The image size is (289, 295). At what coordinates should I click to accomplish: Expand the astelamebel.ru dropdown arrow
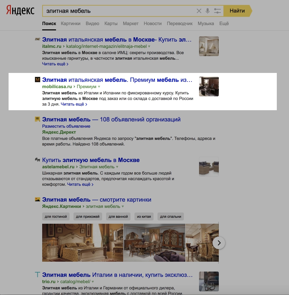tap(117, 167)
